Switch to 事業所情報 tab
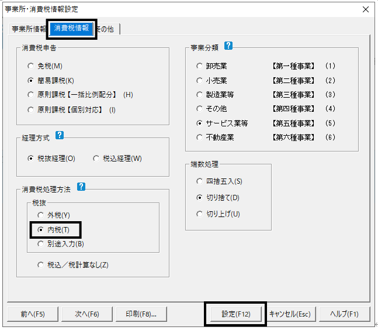Viewport: 378px width, 330px height. 29,29
